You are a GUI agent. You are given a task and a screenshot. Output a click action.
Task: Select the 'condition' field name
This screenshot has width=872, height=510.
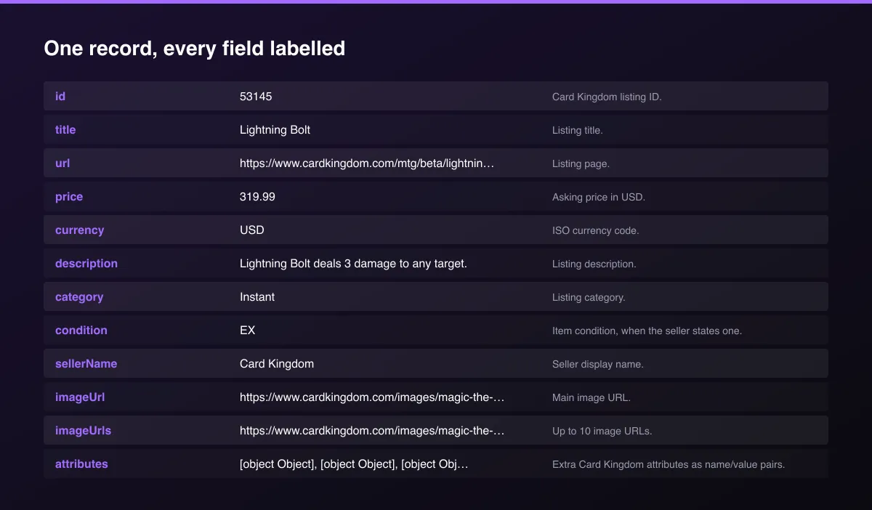click(x=81, y=330)
